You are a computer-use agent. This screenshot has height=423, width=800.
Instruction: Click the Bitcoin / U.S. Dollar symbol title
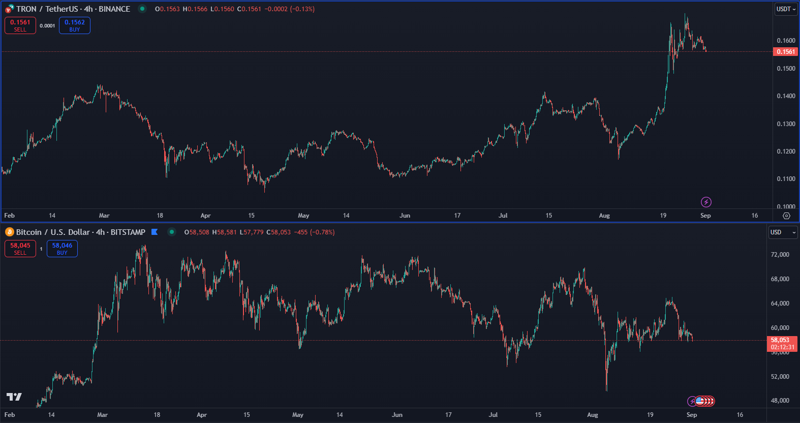point(53,232)
